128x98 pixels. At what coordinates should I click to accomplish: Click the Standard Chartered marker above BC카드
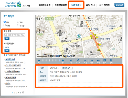point(79,36)
